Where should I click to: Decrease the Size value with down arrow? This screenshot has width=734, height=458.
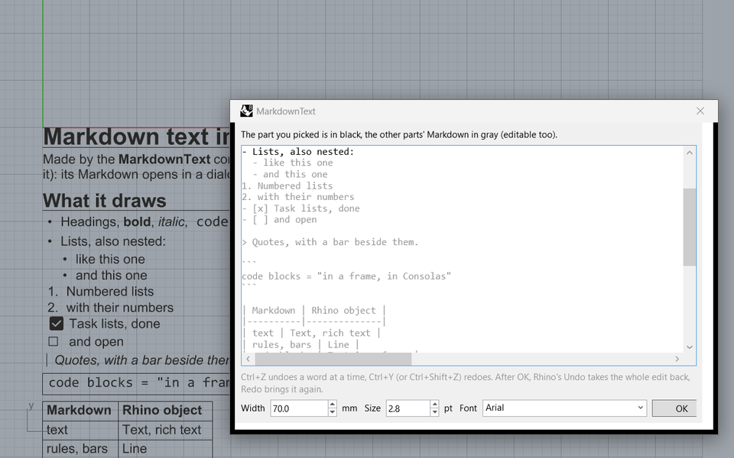(x=434, y=412)
